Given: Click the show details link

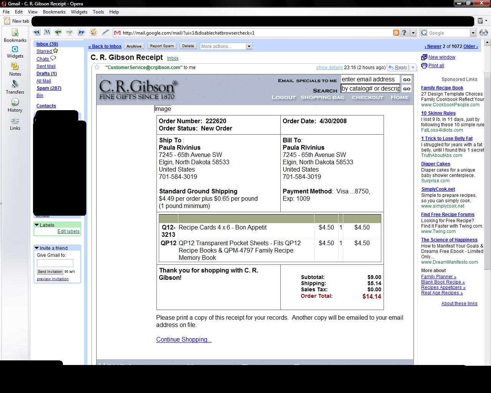Looking at the screenshot, I should click(x=329, y=68).
